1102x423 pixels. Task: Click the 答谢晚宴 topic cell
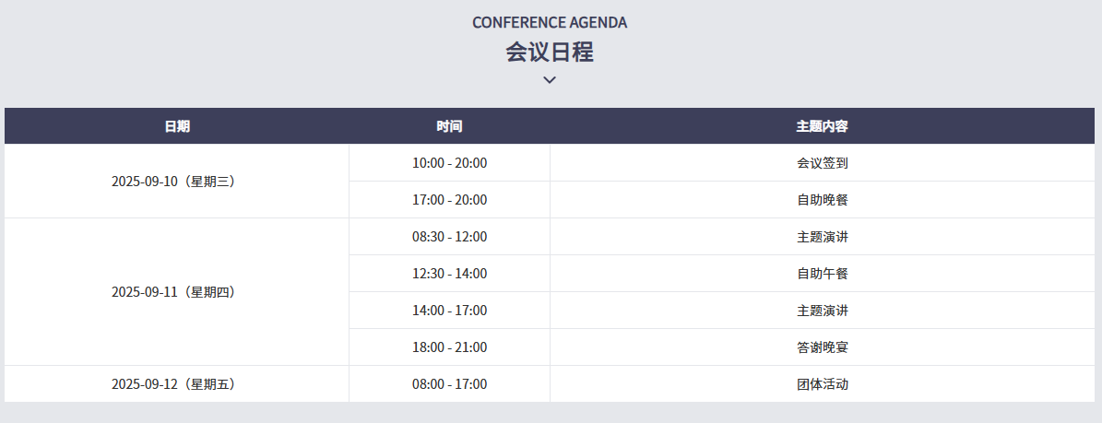click(x=822, y=347)
